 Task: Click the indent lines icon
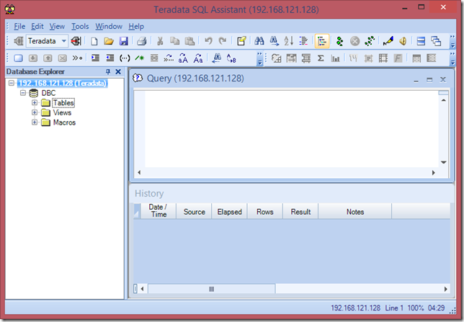95,58
